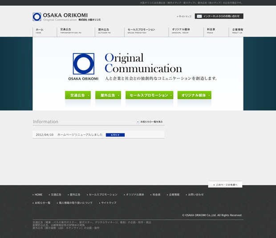Open the footer 企業情報 link
Screen dimensions: 276x238
coord(174,194)
